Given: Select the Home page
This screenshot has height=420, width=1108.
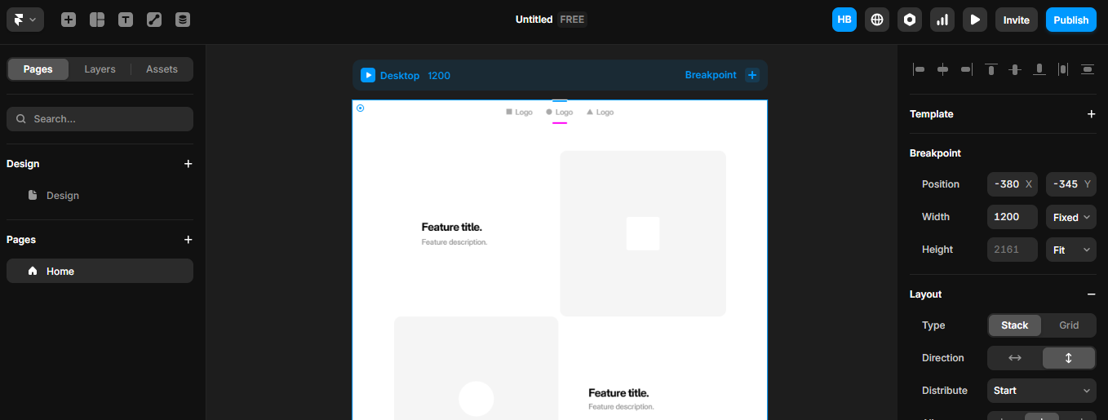Looking at the screenshot, I should pos(100,271).
